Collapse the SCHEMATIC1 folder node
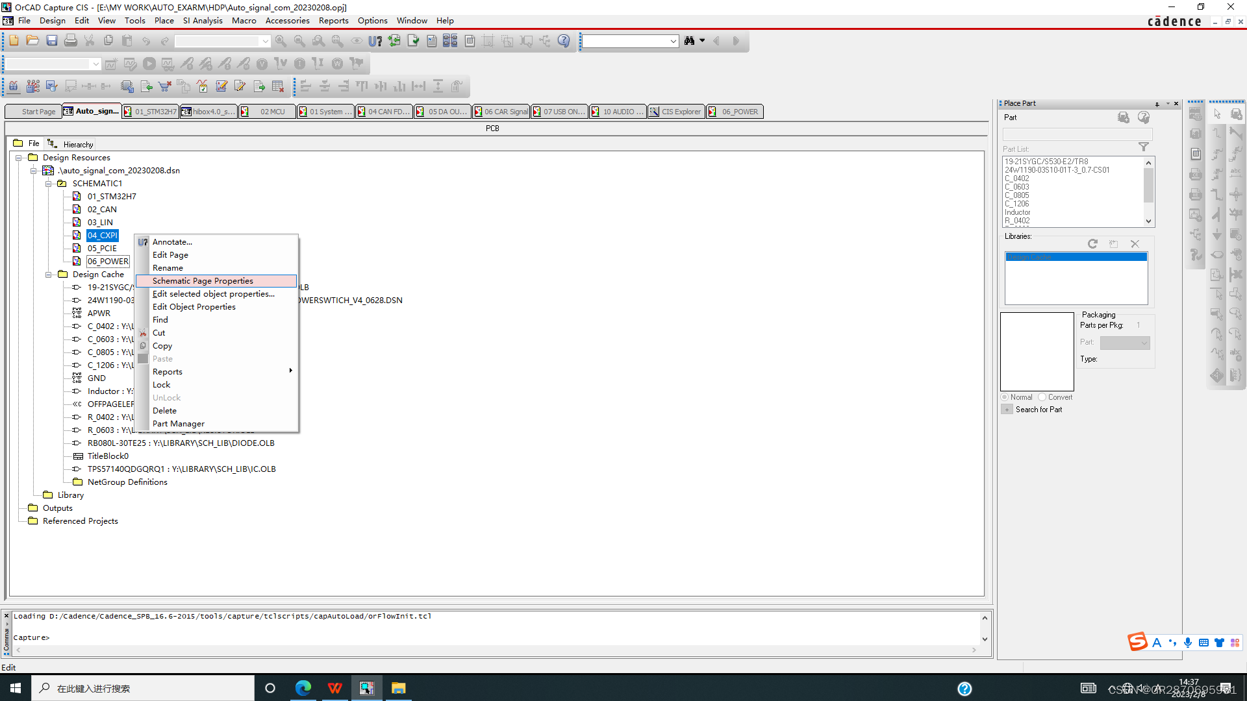1247x701 pixels. (x=48, y=184)
